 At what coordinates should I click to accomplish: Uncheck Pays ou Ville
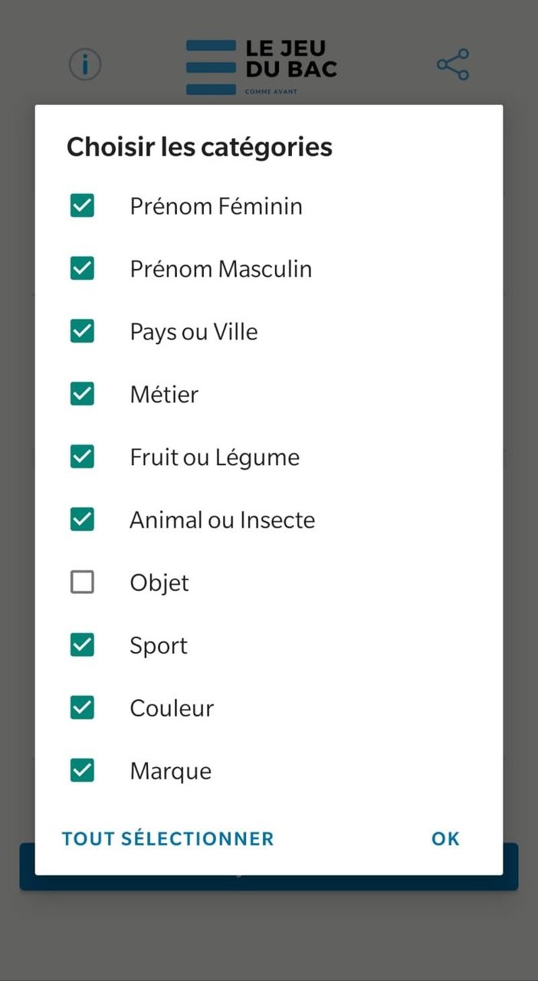(x=82, y=331)
